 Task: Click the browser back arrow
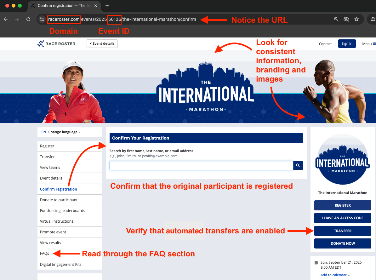click(6, 19)
